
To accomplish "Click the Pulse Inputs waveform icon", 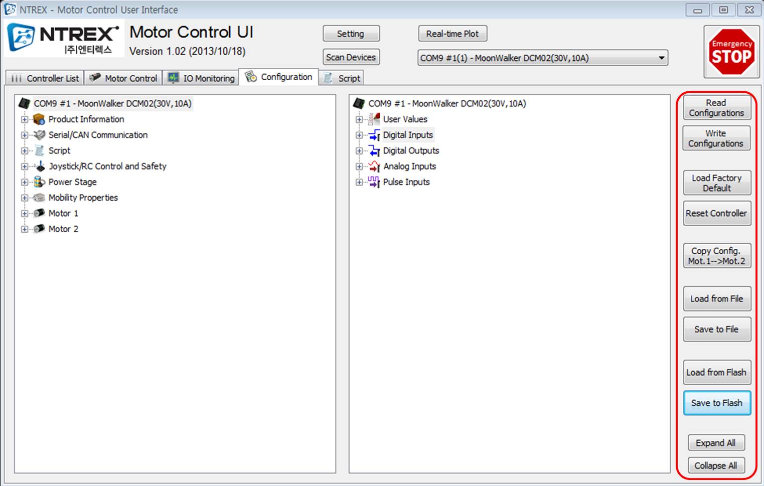I will pos(374,182).
